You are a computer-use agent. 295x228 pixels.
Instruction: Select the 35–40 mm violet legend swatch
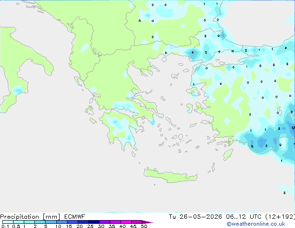click(115, 222)
